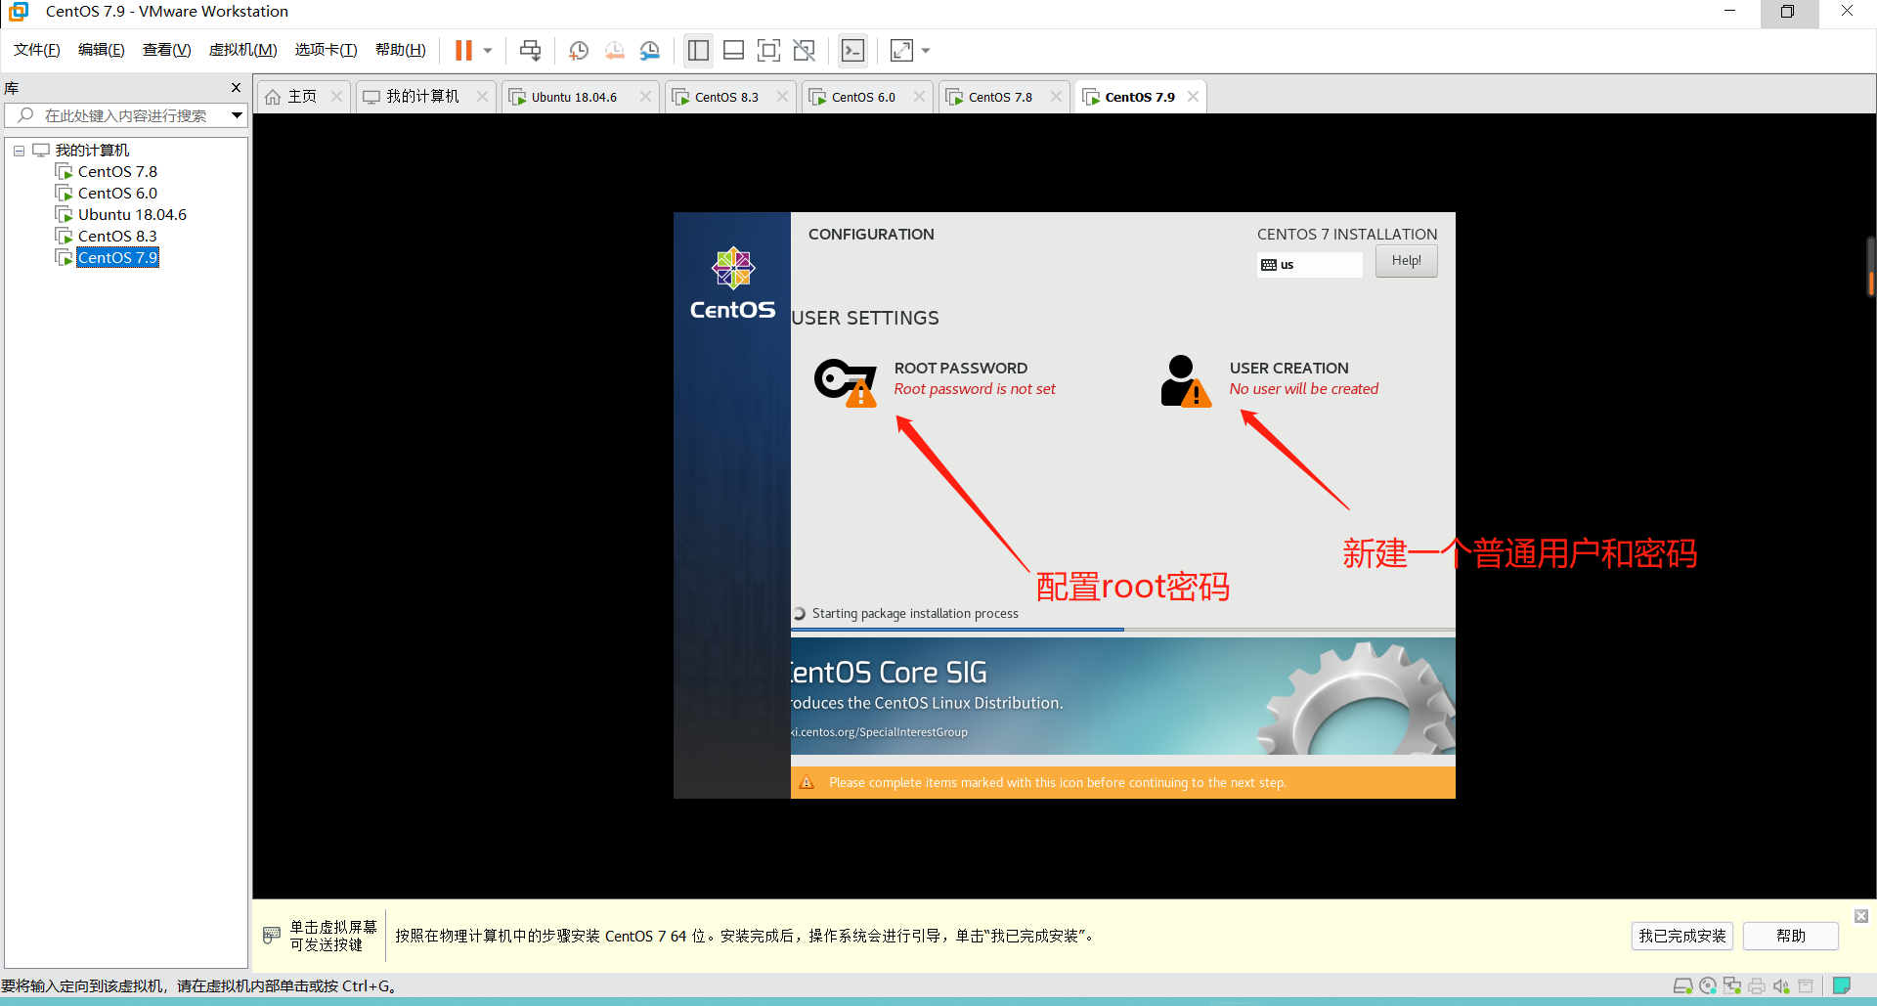
Task: Select CentOS 6.0 in the library tree
Action: 117,194
